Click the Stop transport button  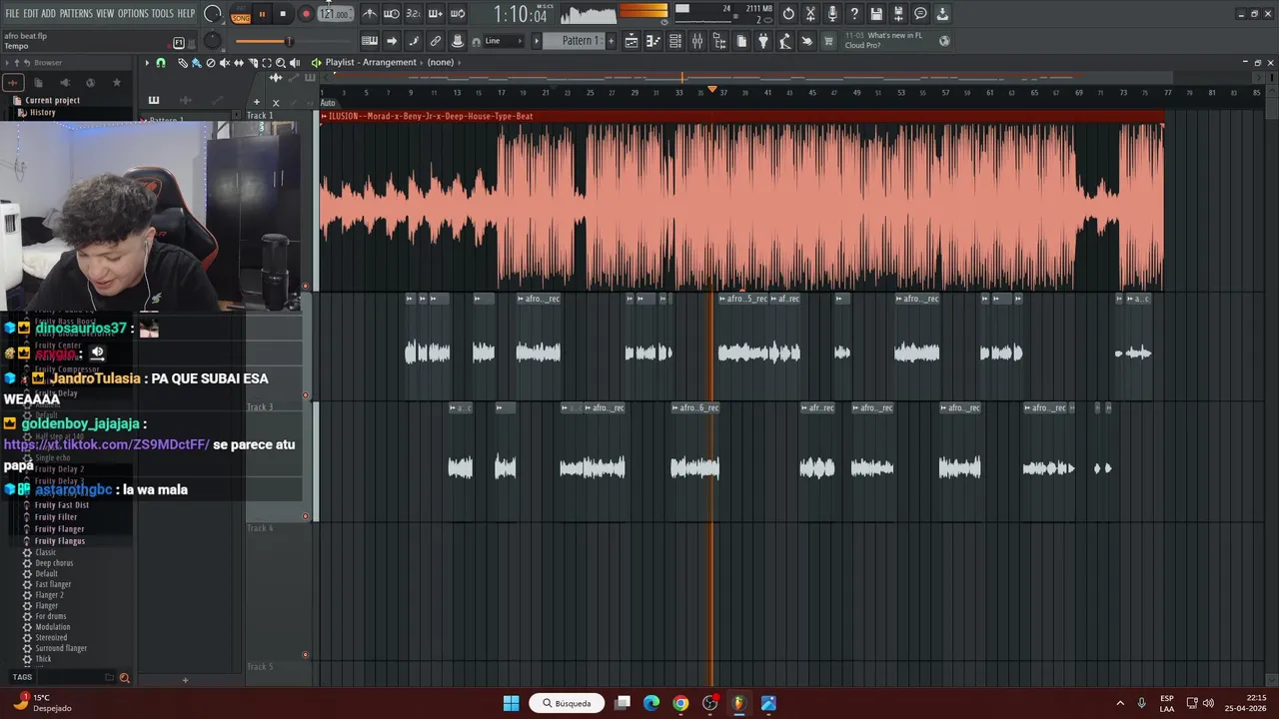click(283, 14)
